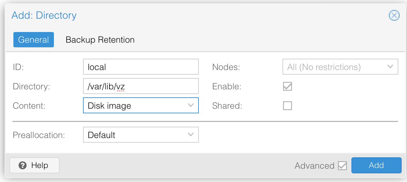The width and height of the screenshot is (407, 182).
Task: Click into the Directory path field
Action: (141, 86)
